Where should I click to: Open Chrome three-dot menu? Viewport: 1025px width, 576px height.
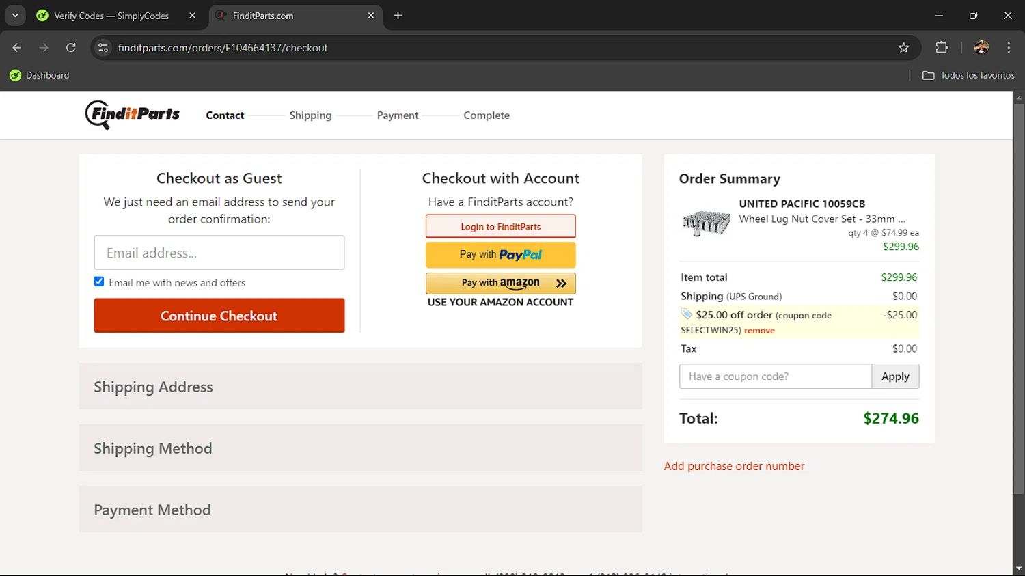pos(1009,48)
